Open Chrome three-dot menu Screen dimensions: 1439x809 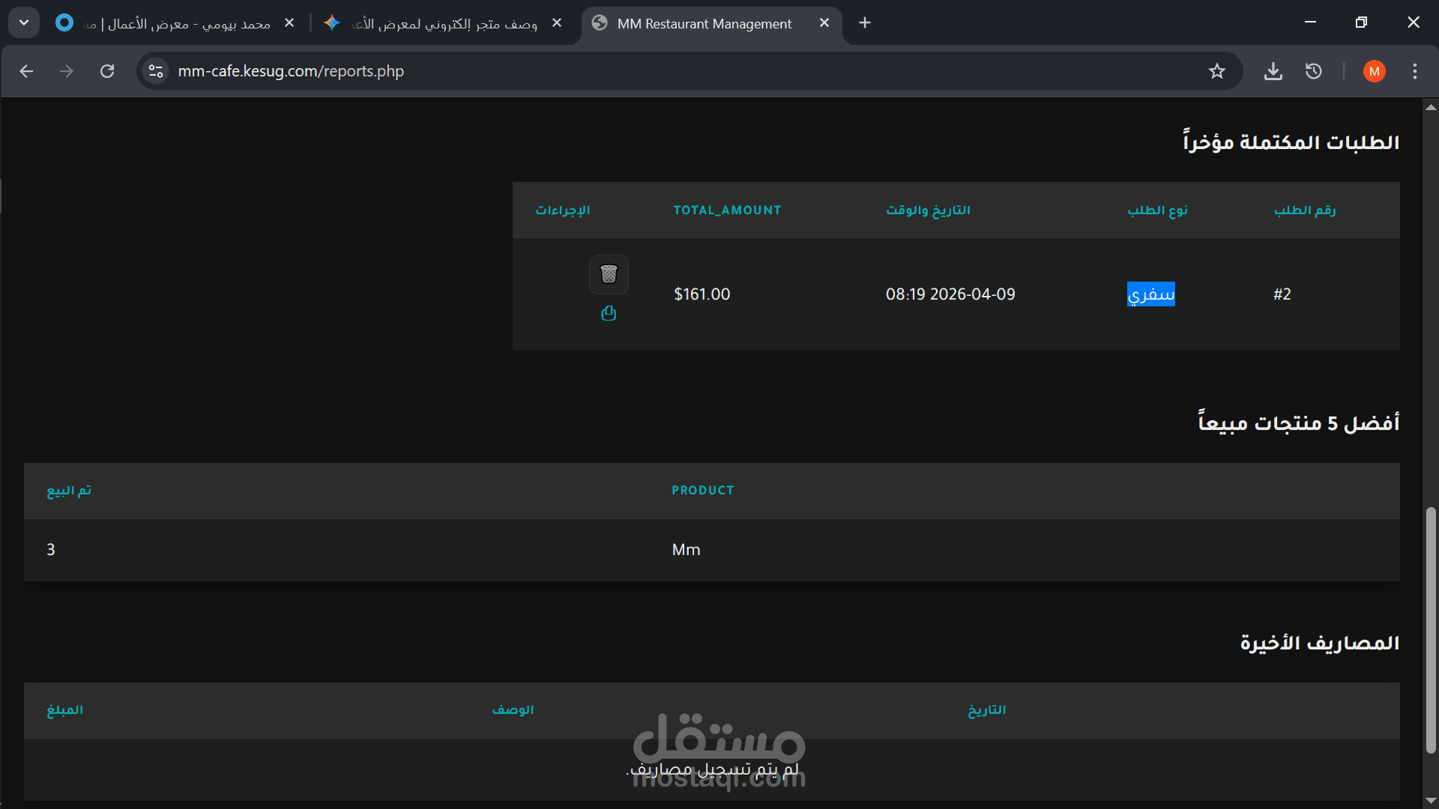point(1414,71)
